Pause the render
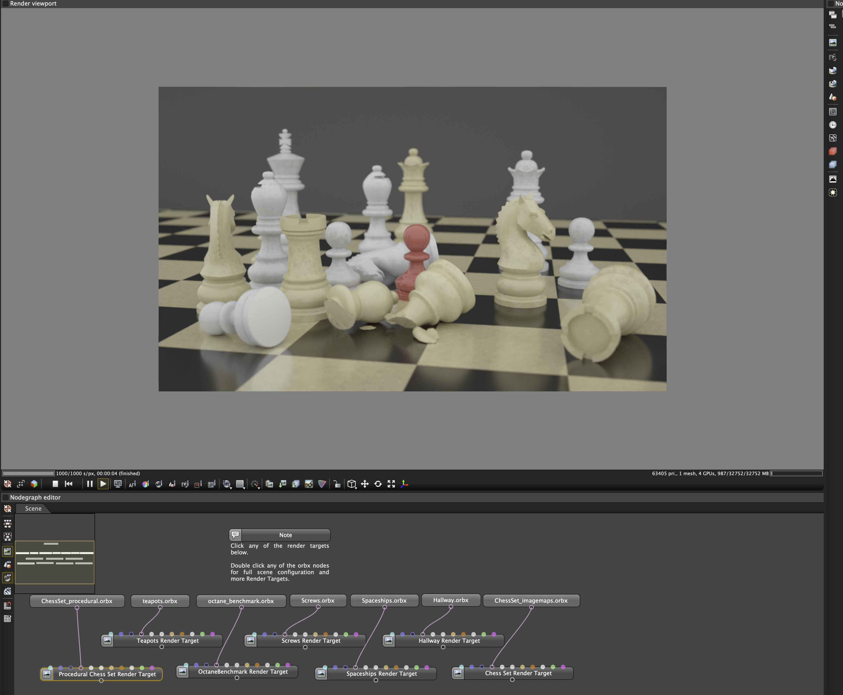Viewport: 843px width, 695px height. click(x=90, y=484)
